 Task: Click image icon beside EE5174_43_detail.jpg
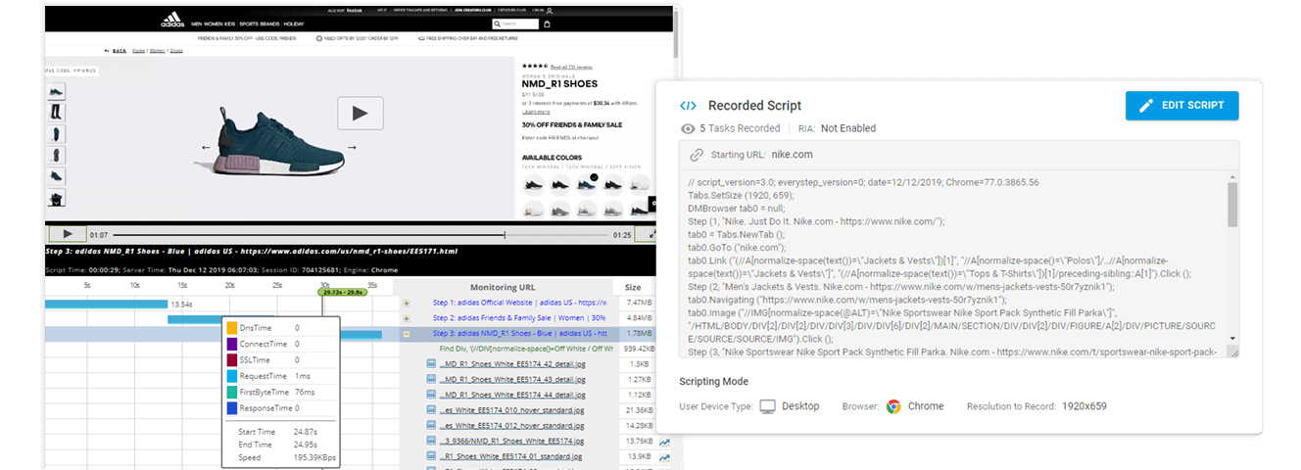coord(431,380)
